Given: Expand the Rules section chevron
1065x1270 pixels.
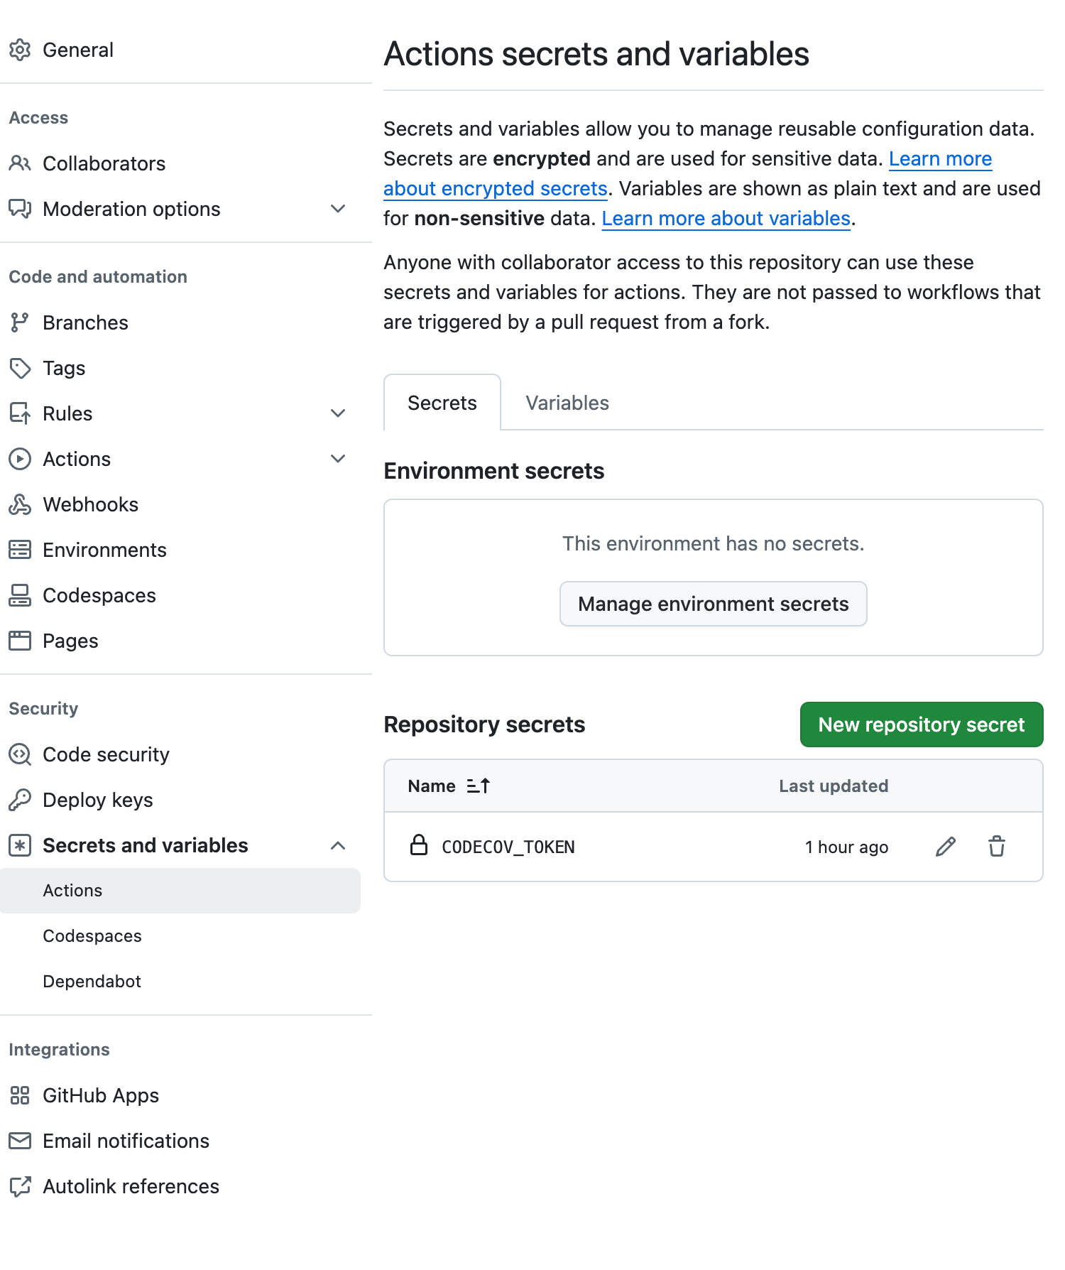Looking at the screenshot, I should 338,413.
